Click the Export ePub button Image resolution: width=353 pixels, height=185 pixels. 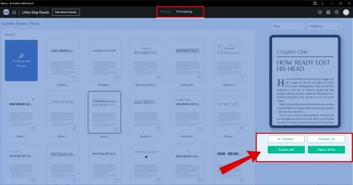point(326,150)
